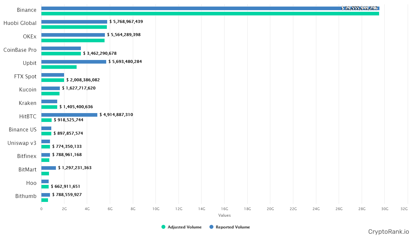Click the green Adjusted Volume legend dot

coord(163,227)
